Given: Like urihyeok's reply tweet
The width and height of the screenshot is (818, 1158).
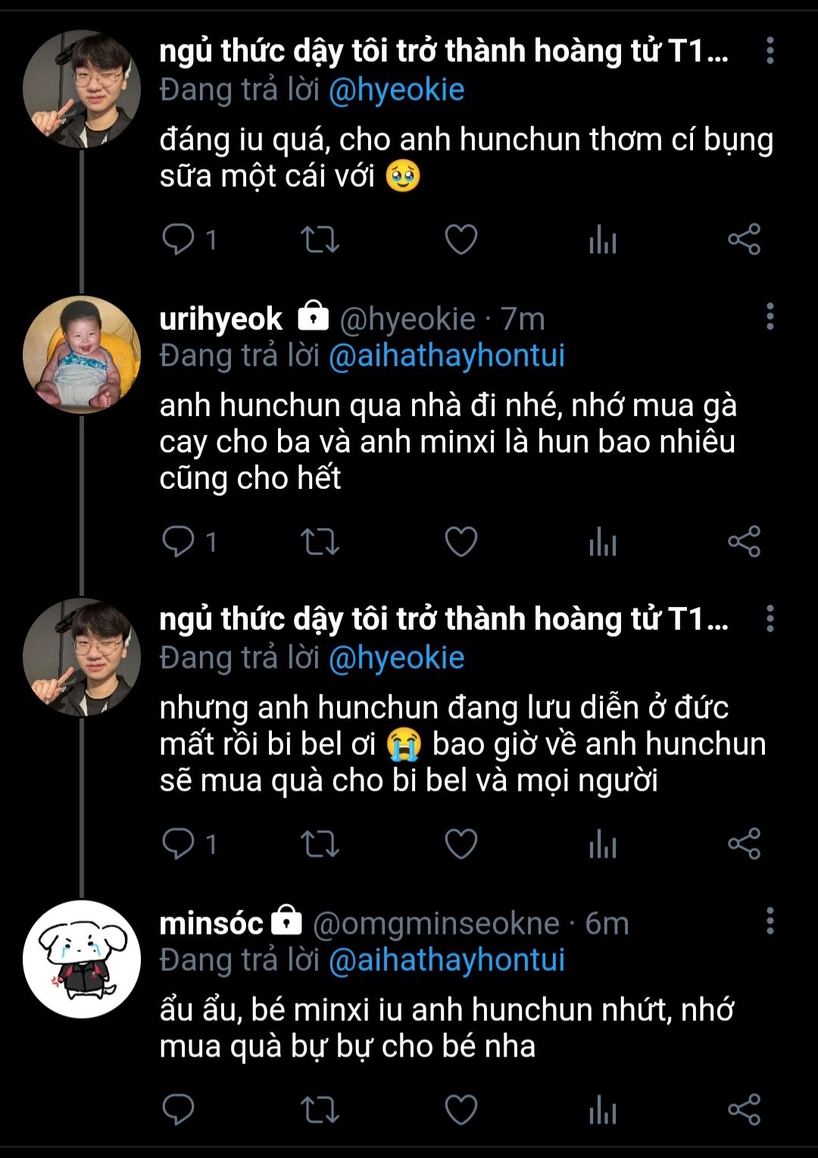Looking at the screenshot, I should pyautogui.click(x=461, y=541).
